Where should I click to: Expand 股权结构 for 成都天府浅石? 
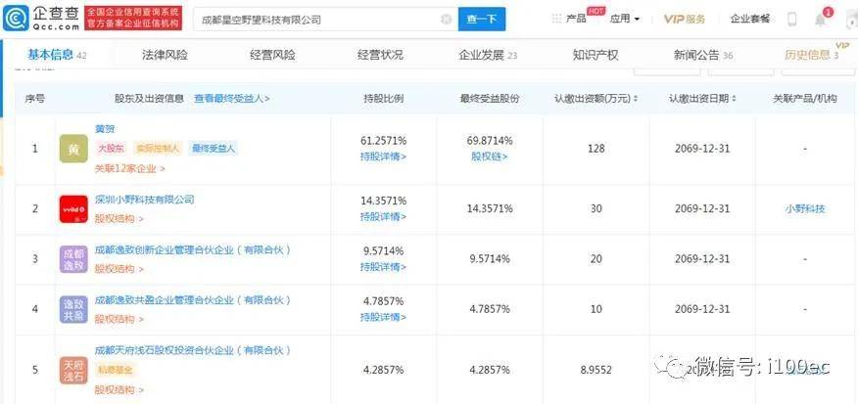pyautogui.click(x=119, y=389)
